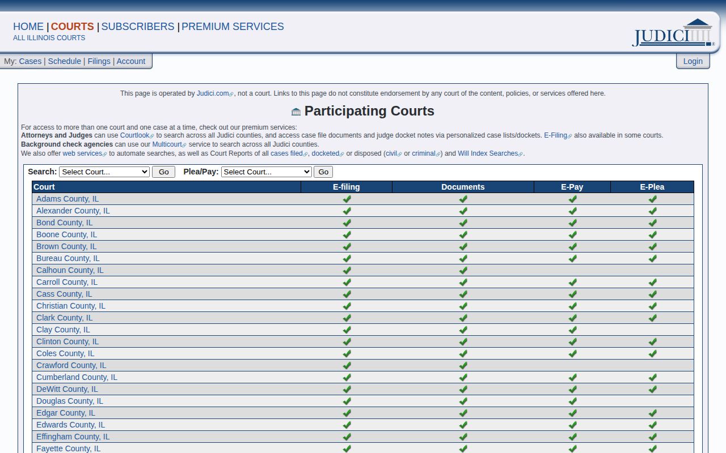Open the Cumberland County, IL link
Screen dimensions: 726x453
click(x=77, y=377)
